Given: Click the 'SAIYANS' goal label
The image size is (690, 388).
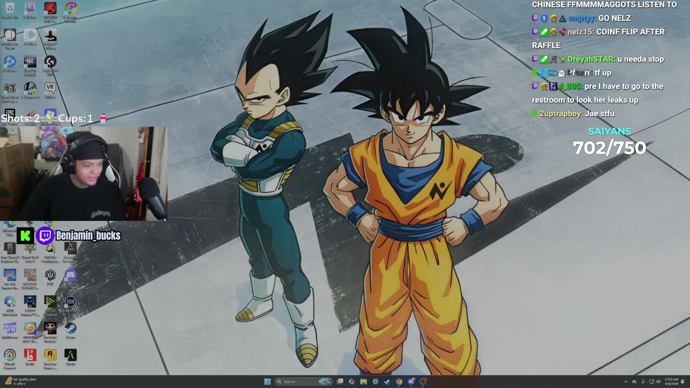Looking at the screenshot, I should [610, 131].
